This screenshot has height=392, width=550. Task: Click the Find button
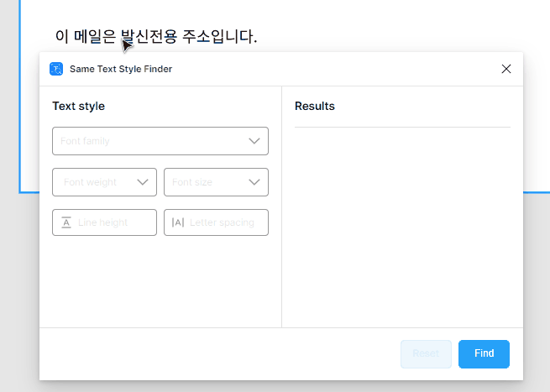(484, 353)
